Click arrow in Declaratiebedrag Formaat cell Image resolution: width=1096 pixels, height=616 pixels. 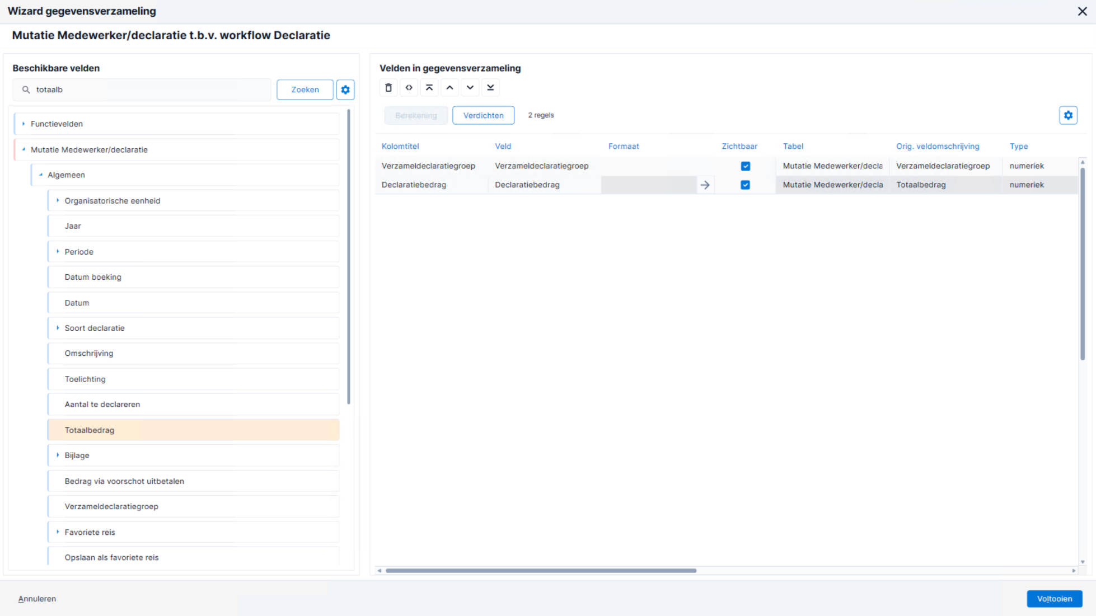coord(705,185)
